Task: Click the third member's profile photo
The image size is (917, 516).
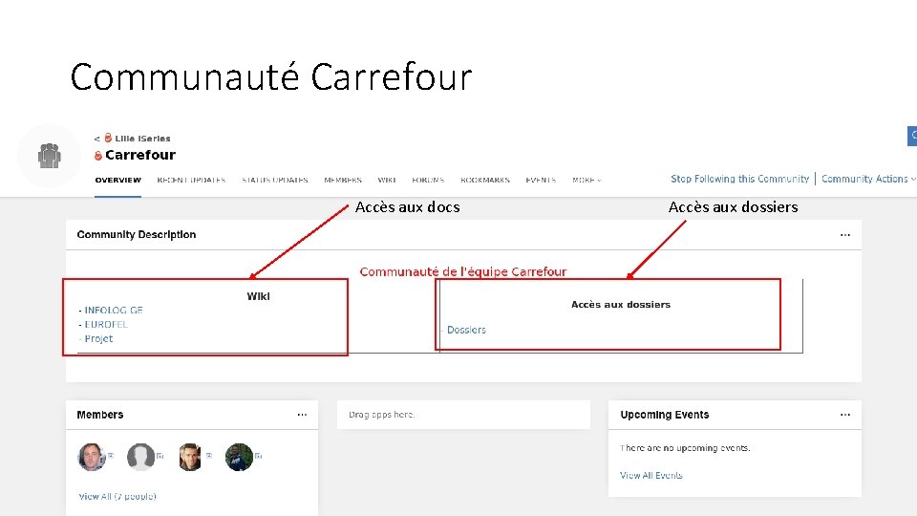Action: pyautogui.click(x=190, y=457)
